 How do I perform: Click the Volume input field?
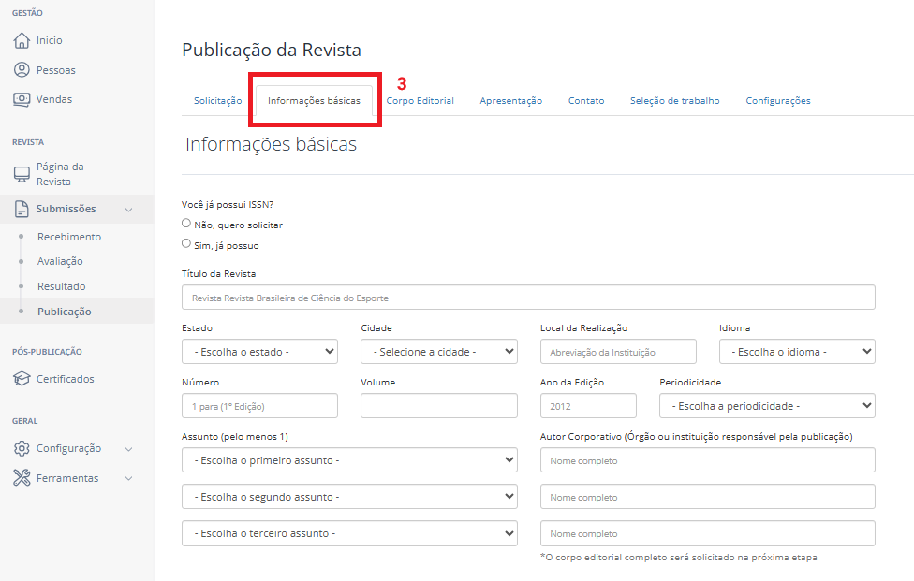439,406
